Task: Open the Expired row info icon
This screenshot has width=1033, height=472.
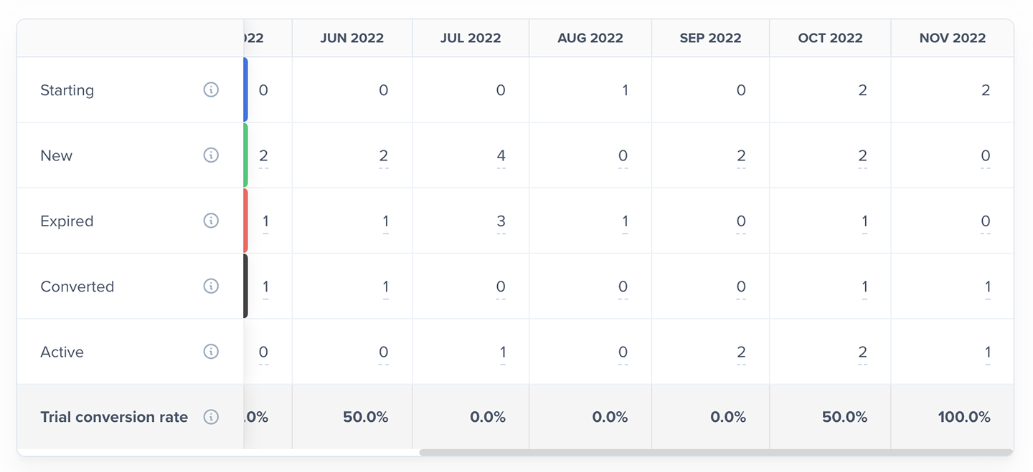Action: pos(211,221)
